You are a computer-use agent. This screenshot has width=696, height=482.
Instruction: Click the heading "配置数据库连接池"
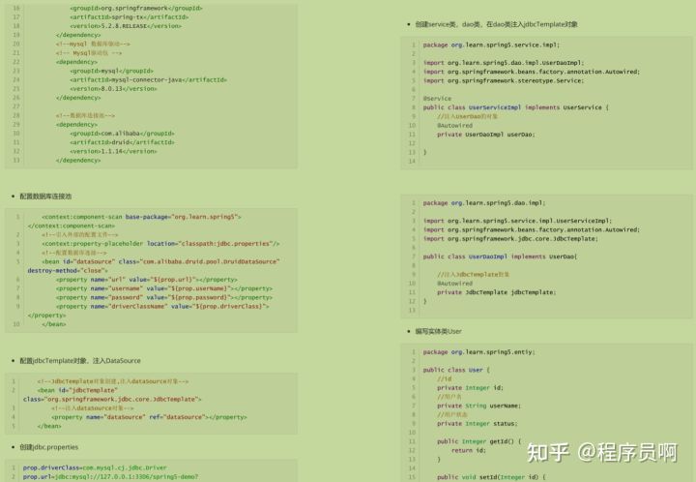point(45,196)
